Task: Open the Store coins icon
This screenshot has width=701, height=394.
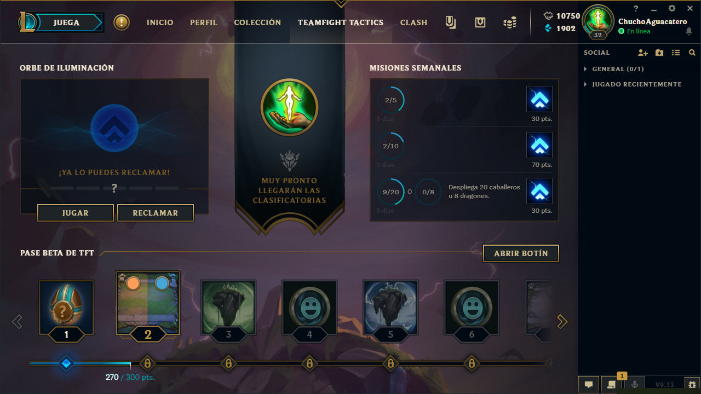Action: pos(510,22)
